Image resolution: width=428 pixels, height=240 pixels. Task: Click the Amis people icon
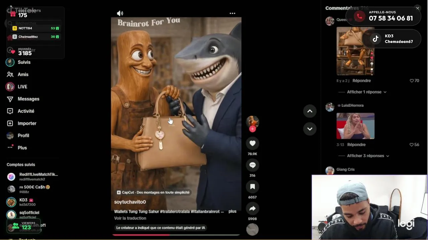[10, 75]
